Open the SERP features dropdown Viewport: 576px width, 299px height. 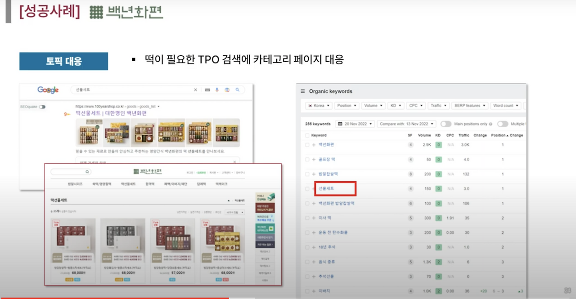coord(469,106)
